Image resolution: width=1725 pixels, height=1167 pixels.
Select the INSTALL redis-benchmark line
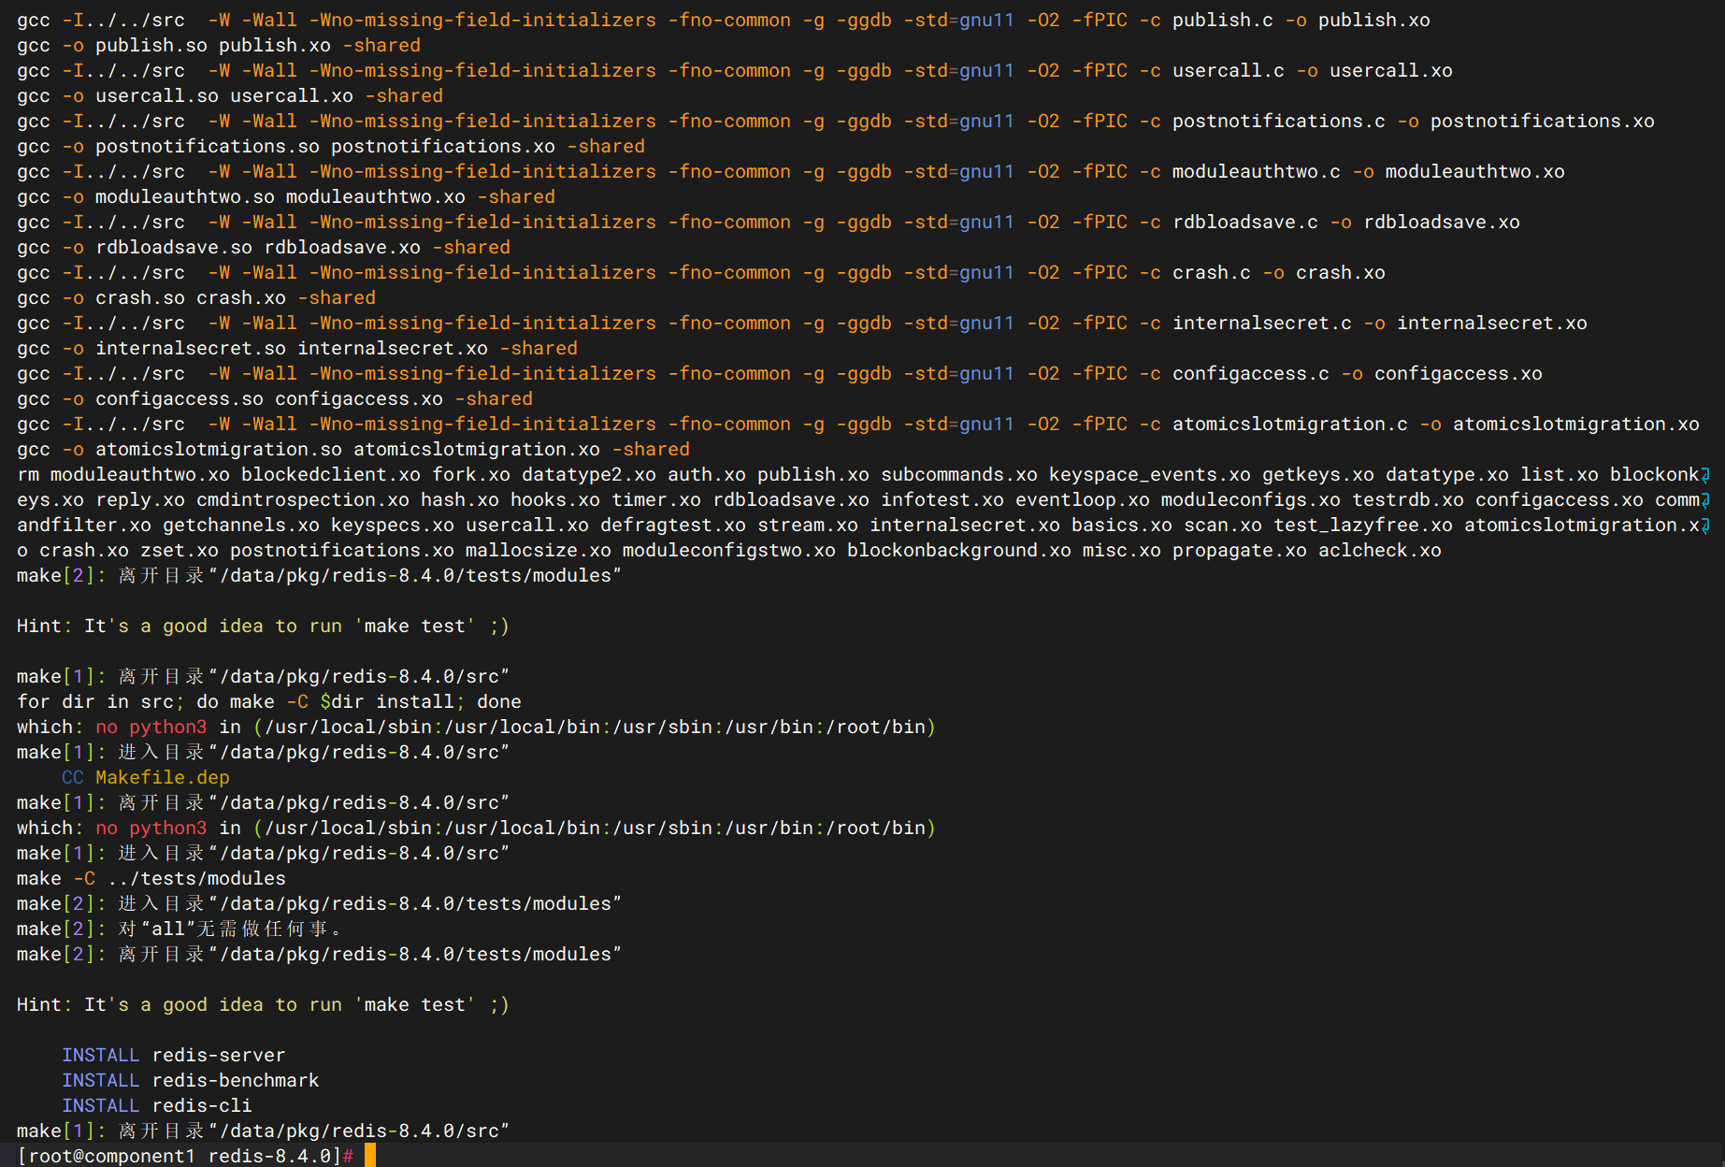190,1080
